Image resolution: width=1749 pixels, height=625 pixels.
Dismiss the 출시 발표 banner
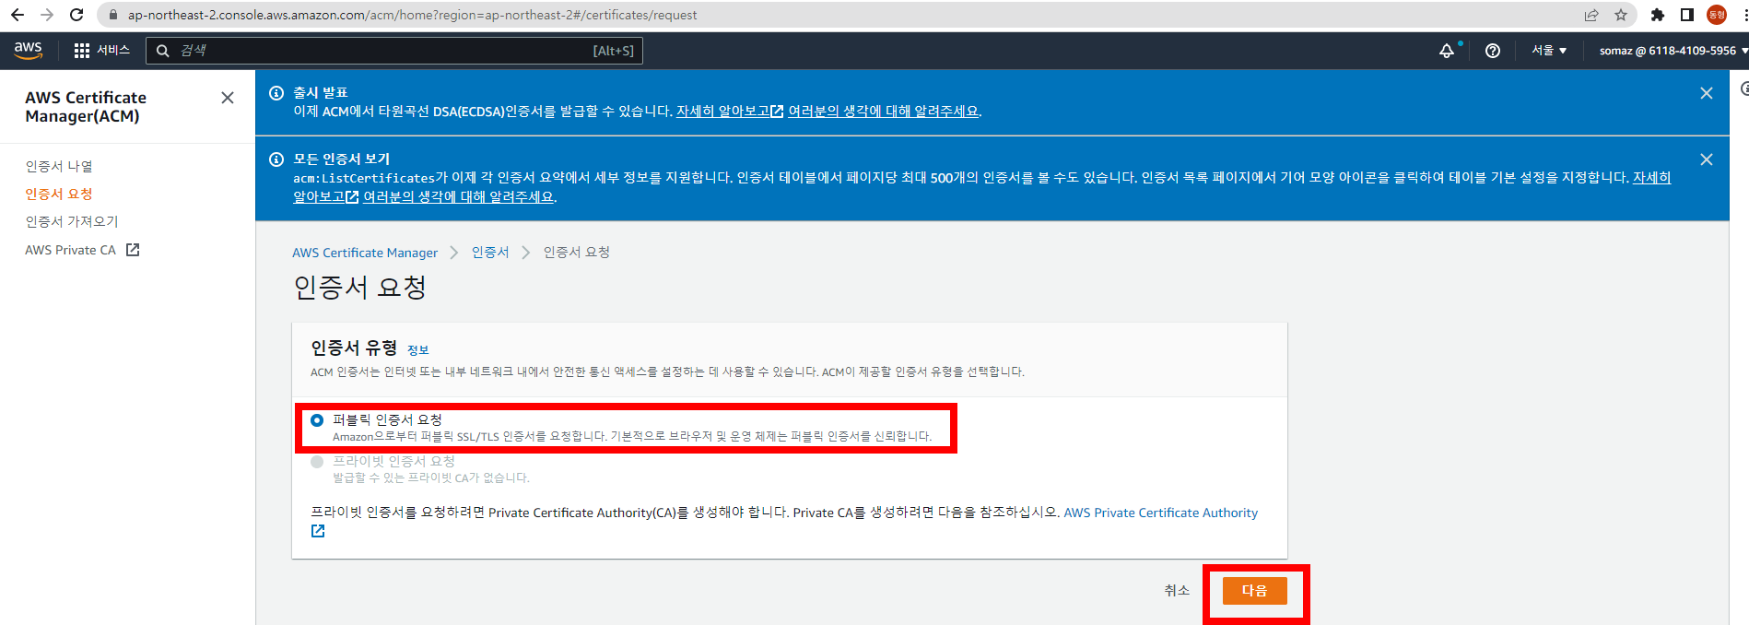point(1707,93)
